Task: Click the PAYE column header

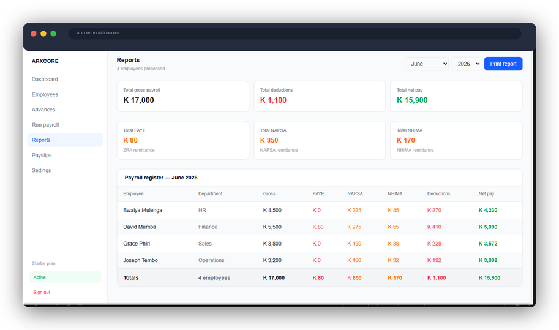Action: [318, 194]
